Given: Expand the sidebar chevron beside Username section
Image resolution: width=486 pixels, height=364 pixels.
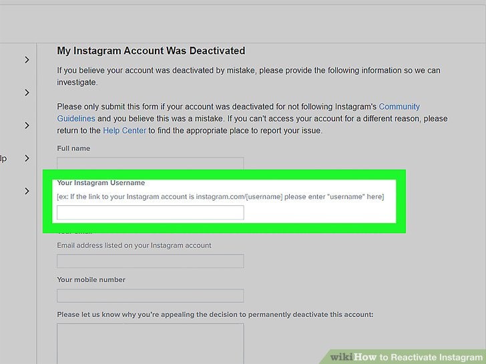Looking at the screenshot, I should pos(27,191).
